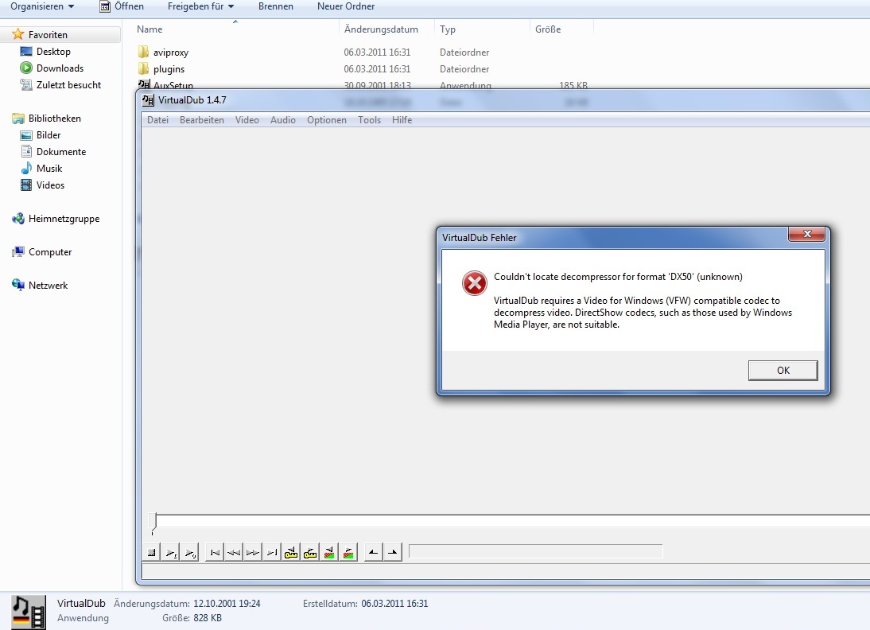The image size is (870, 630).
Task: Expand the Freigeben für dropdown
Action: click(200, 6)
